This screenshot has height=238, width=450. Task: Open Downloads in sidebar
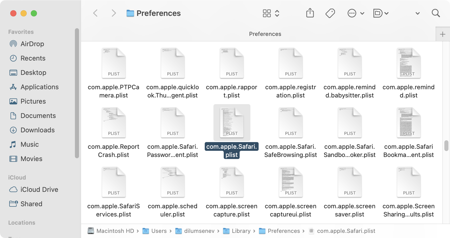(x=32, y=130)
